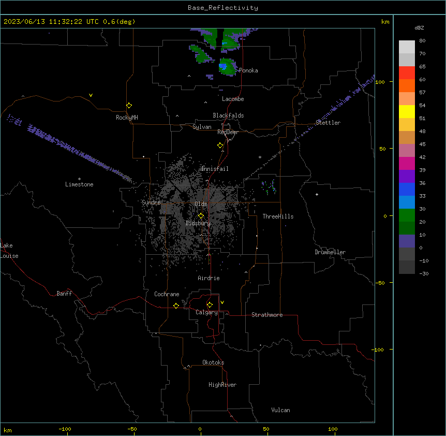Click the white plus marker north of Drumheller

pyautogui.click(x=317, y=194)
